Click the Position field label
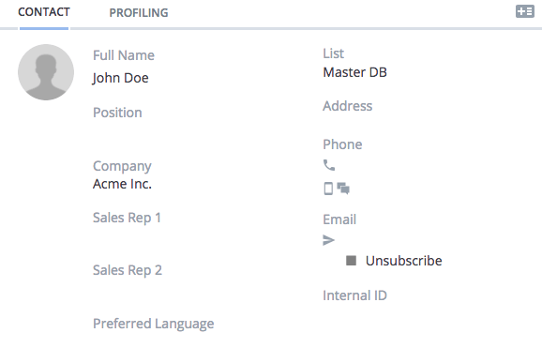 tap(117, 113)
